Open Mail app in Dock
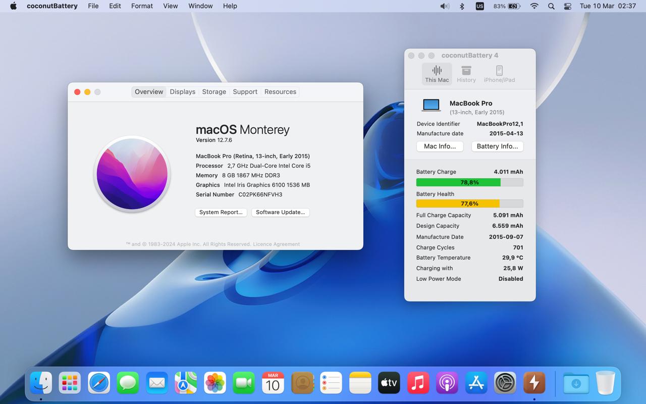The width and height of the screenshot is (646, 404). pyautogui.click(x=157, y=383)
